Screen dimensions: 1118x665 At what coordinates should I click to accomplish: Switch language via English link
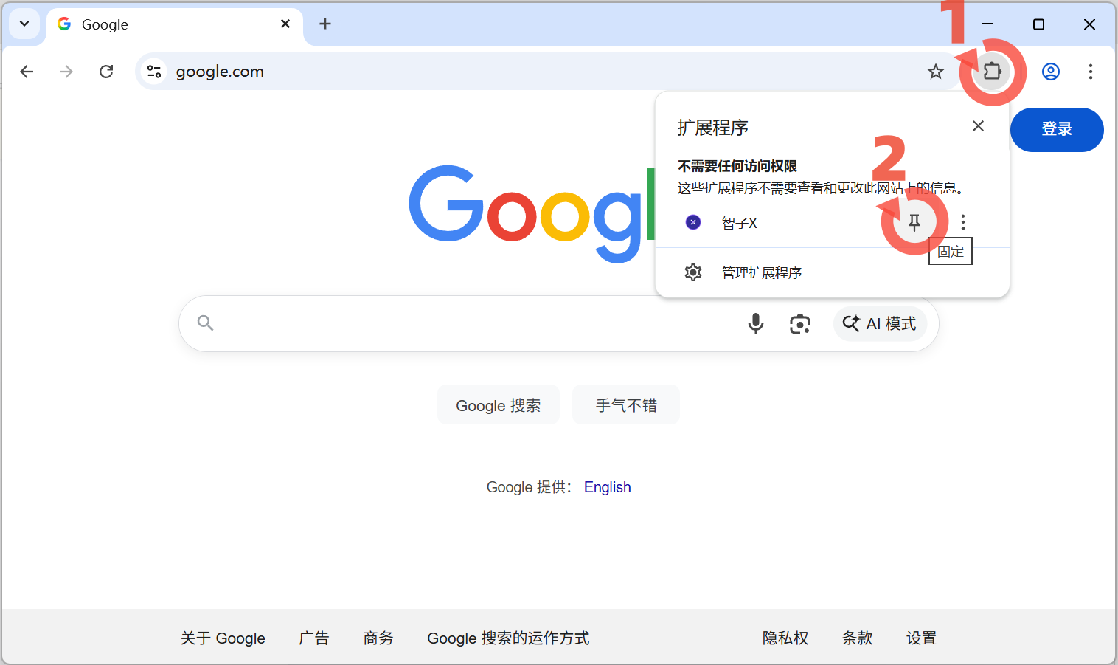(608, 487)
